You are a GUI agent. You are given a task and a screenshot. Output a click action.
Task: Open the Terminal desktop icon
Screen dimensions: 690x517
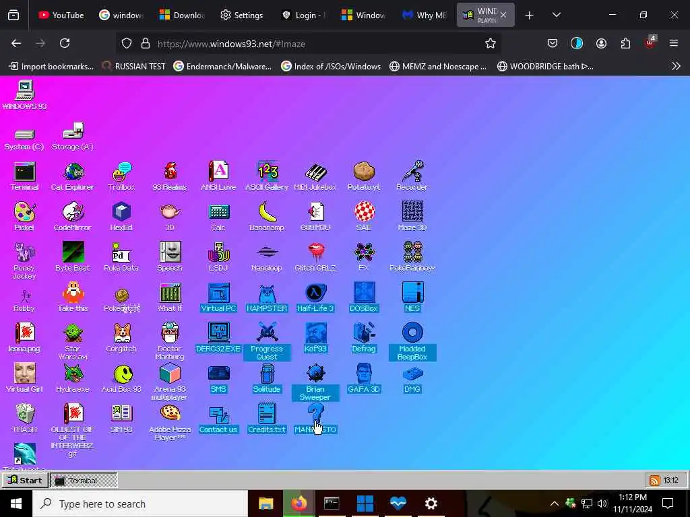click(25, 177)
